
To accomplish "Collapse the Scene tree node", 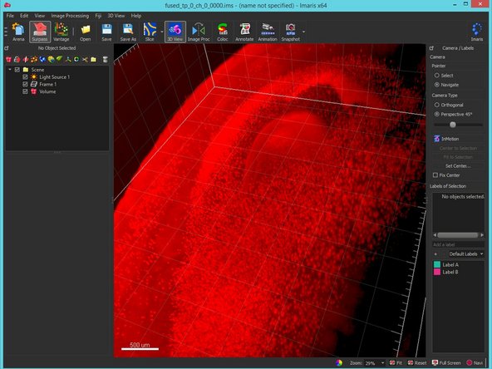I will point(10,69).
